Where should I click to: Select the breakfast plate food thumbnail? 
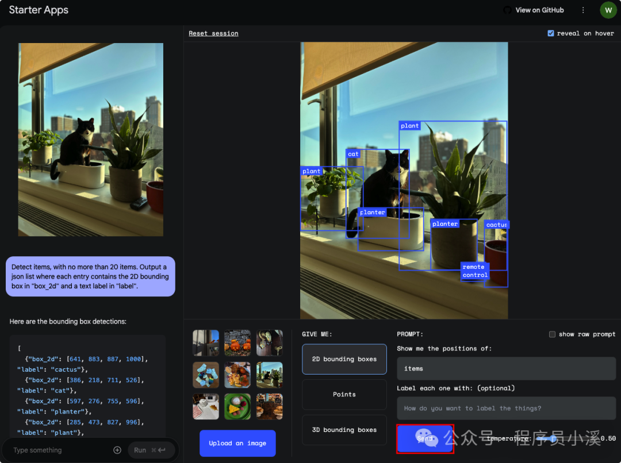coord(237,375)
